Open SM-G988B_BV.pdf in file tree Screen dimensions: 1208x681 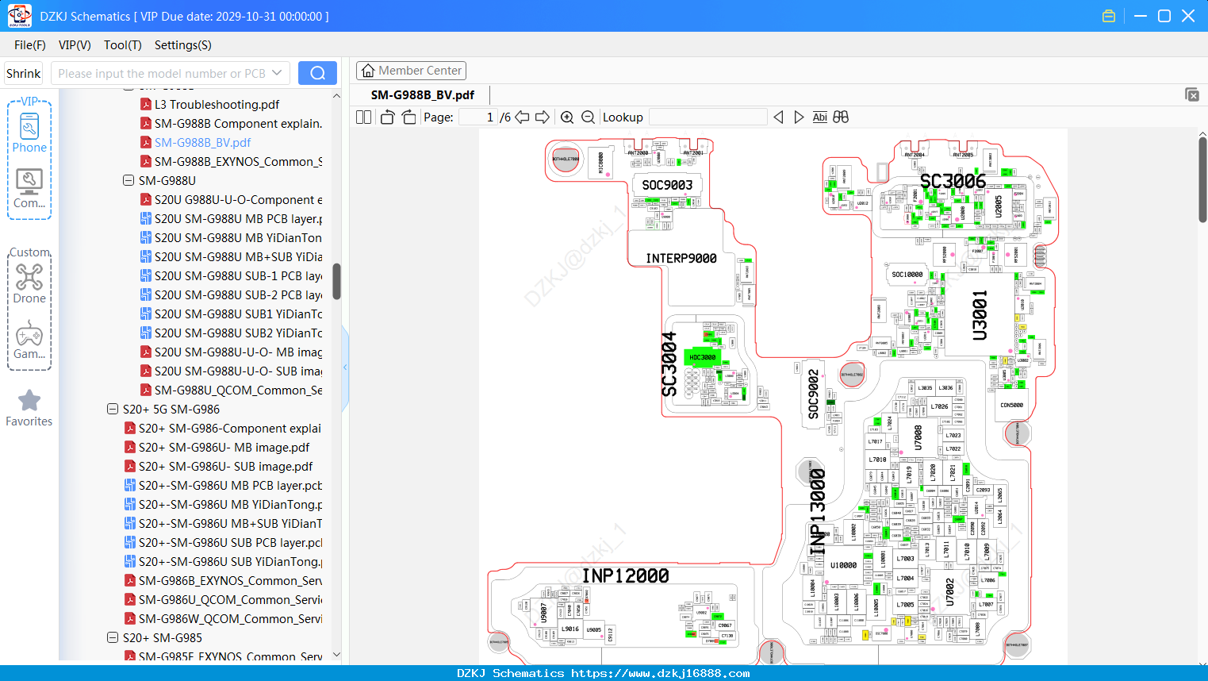202,142
